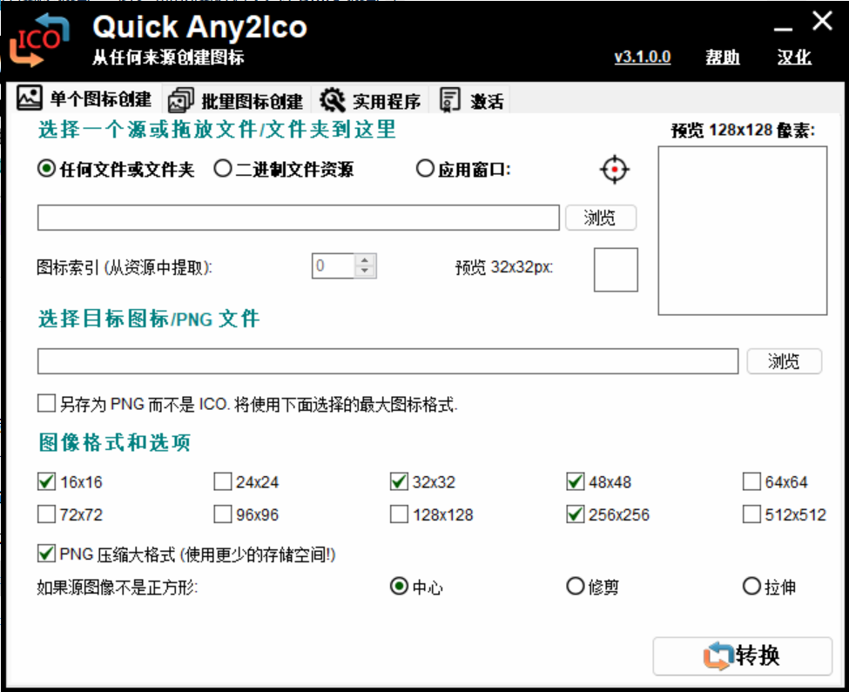The height and width of the screenshot is (692, 849).
Task: Select 中心 radio option
Action: point(399,586)
